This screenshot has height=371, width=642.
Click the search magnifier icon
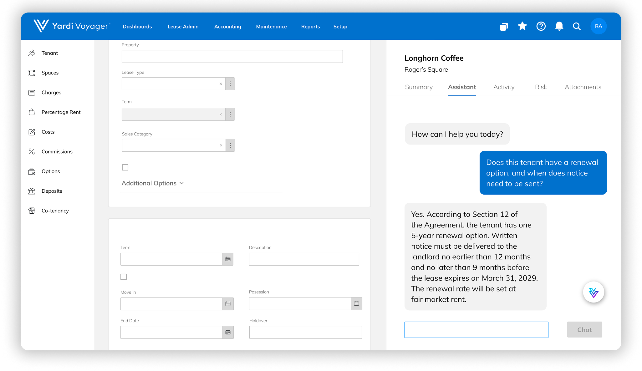click(577, 26)
